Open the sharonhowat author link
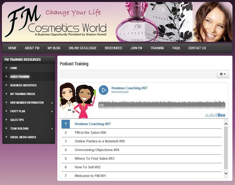The image size is (235, 185). (119, 92)
